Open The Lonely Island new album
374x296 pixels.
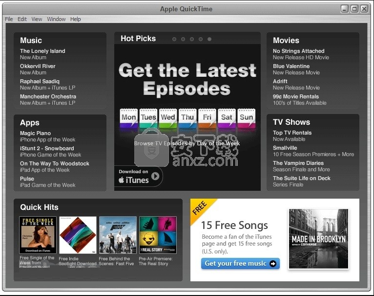(x=42, y=54)
